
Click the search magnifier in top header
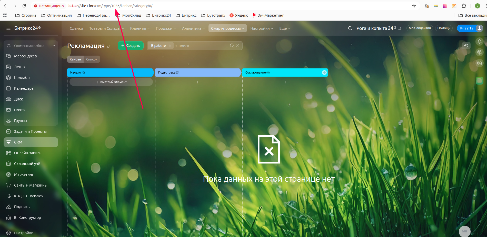coord(350,28)
